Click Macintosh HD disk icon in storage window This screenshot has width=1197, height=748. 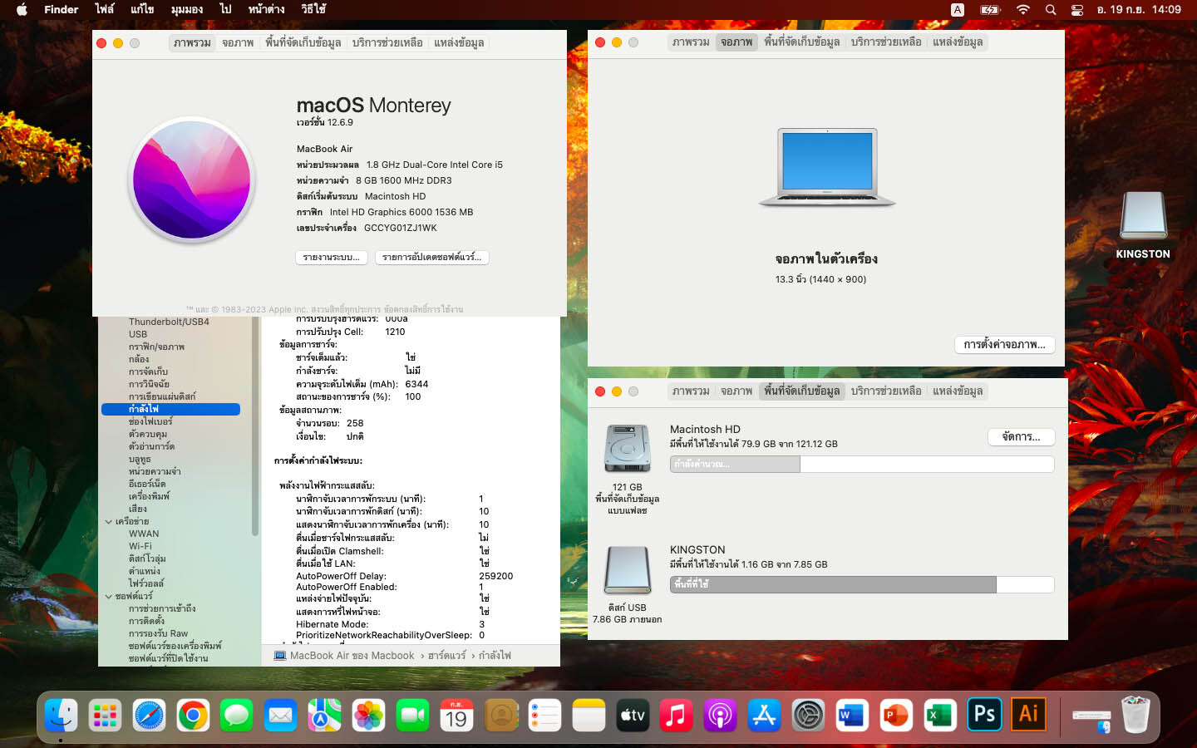click(x=628, y=449)
